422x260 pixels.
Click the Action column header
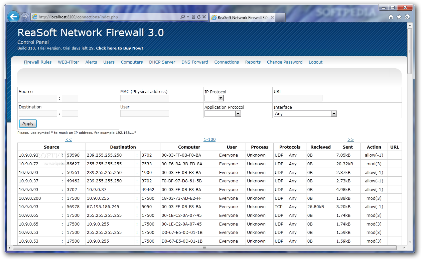[374, 147]
